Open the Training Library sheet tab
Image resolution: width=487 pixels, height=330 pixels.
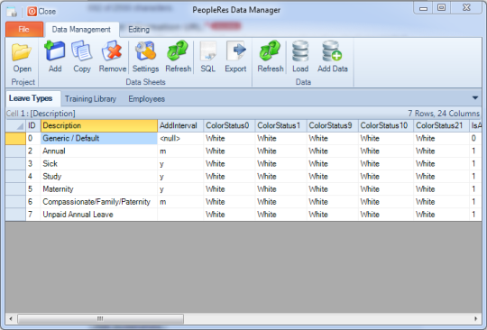point(90,99)
